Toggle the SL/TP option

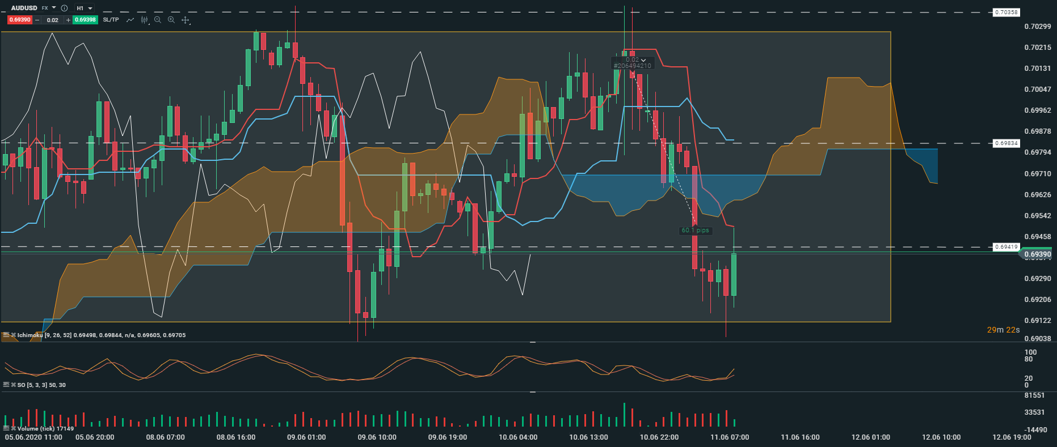pyautogui.click(x=111, y=20)
